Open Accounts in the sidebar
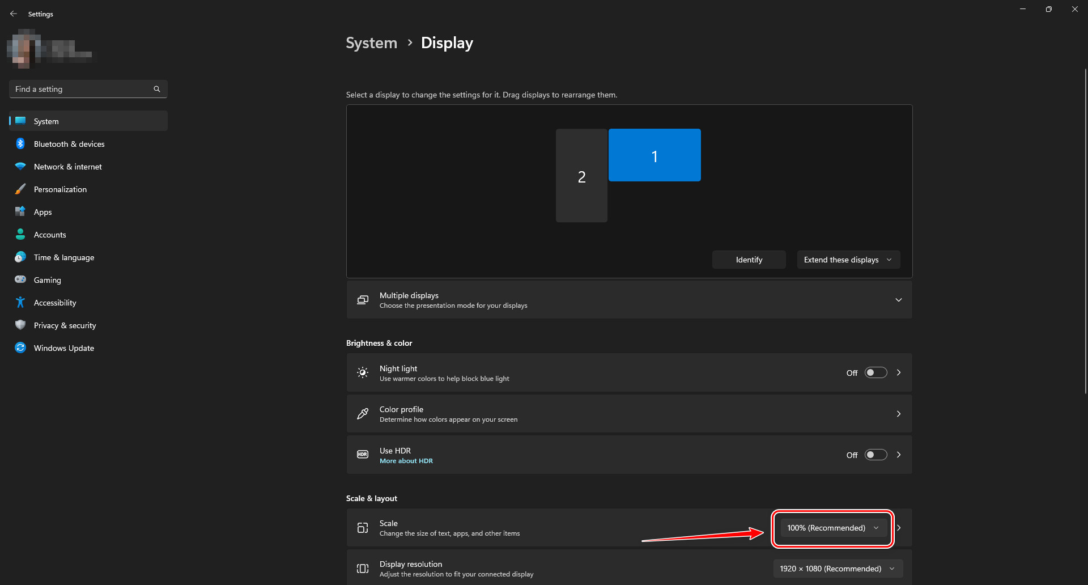 [50, 235]
